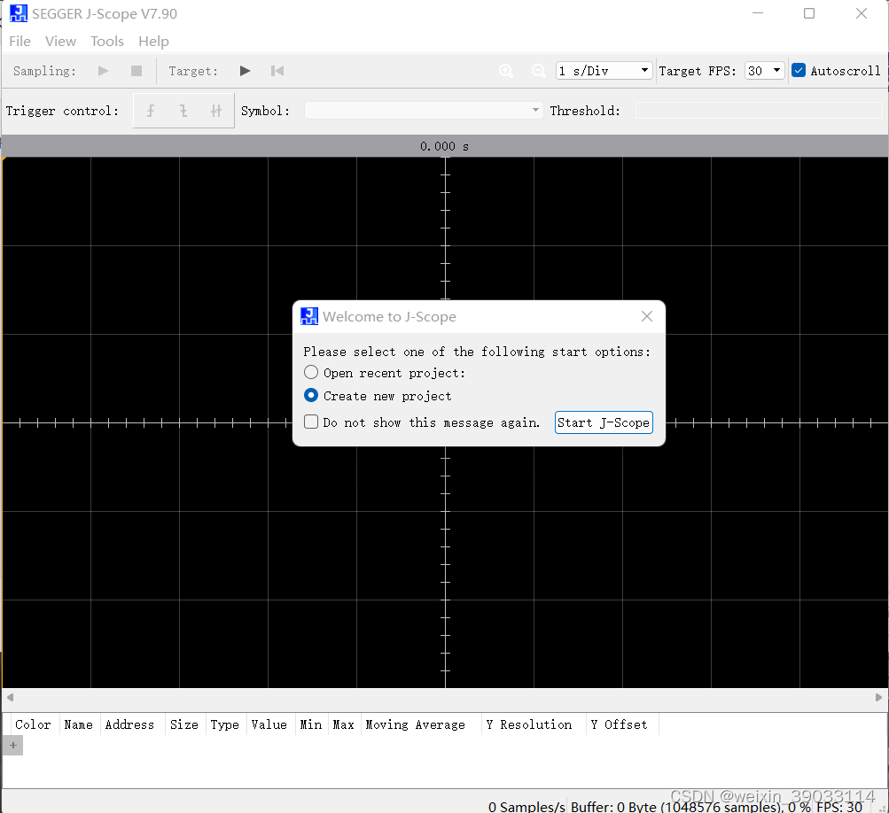Add a symbol with the plus button
The image size is (889, 813).
pyautogui.click(x=13, y=746)
